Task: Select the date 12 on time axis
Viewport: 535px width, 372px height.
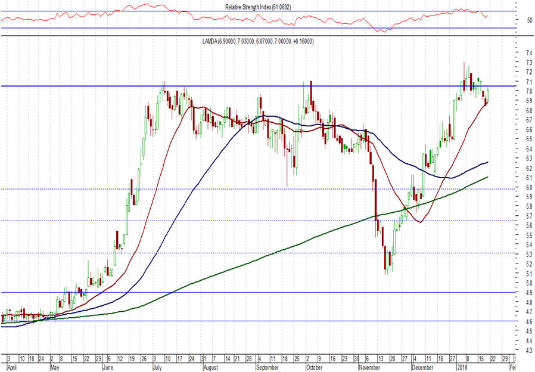Action: 120,359
